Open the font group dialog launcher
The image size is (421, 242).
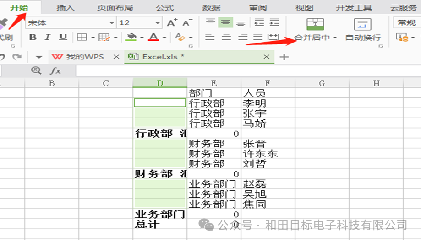[191, 46]
